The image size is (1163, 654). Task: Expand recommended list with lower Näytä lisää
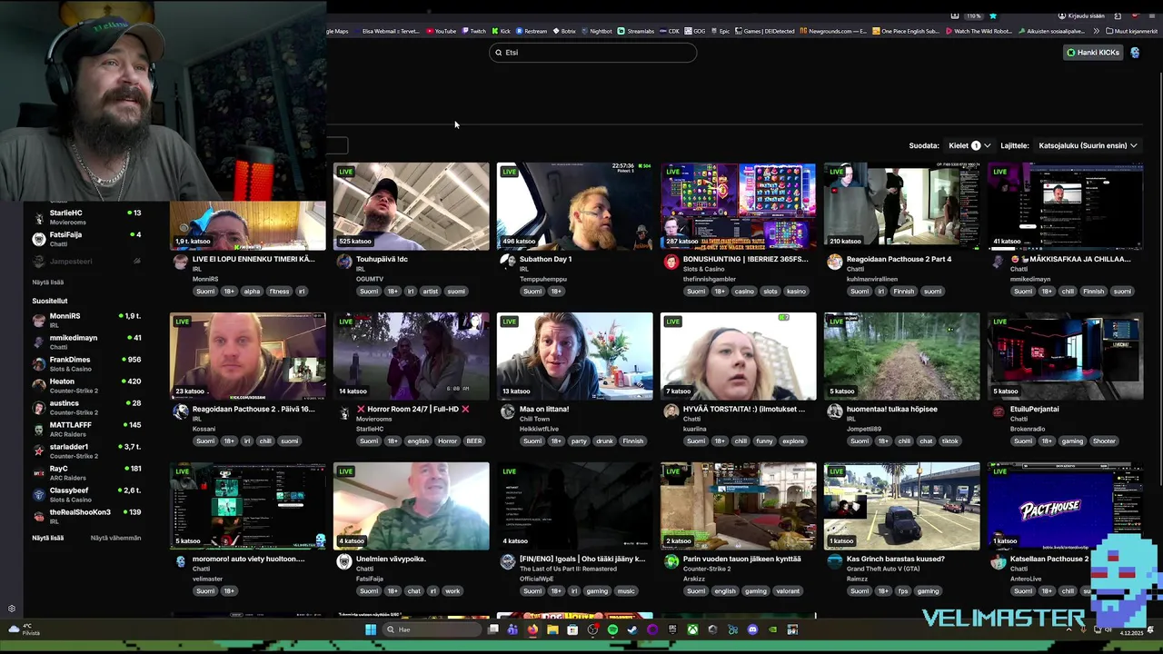pos(47,538)
